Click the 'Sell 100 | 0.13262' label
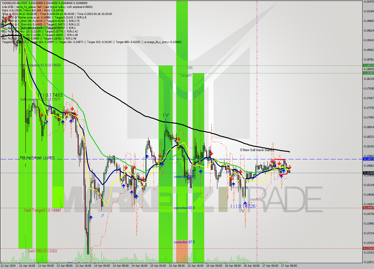The image size is (374, 269). [x=42, y=251]
